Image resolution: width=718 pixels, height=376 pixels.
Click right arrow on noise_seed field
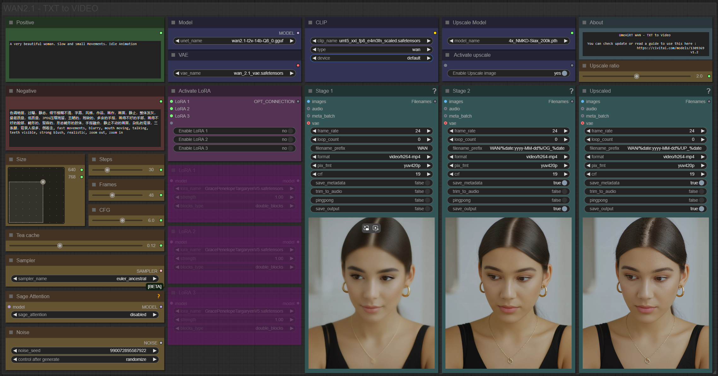click(155, 350)
